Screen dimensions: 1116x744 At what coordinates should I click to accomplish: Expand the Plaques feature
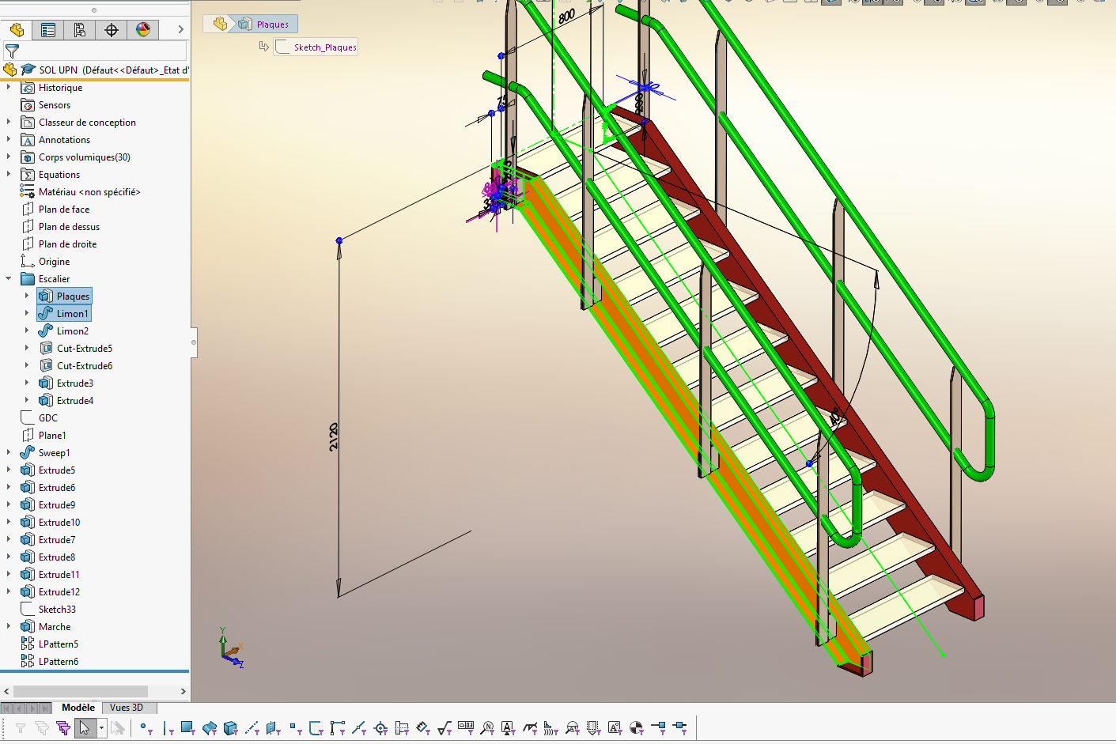[27, 296]
